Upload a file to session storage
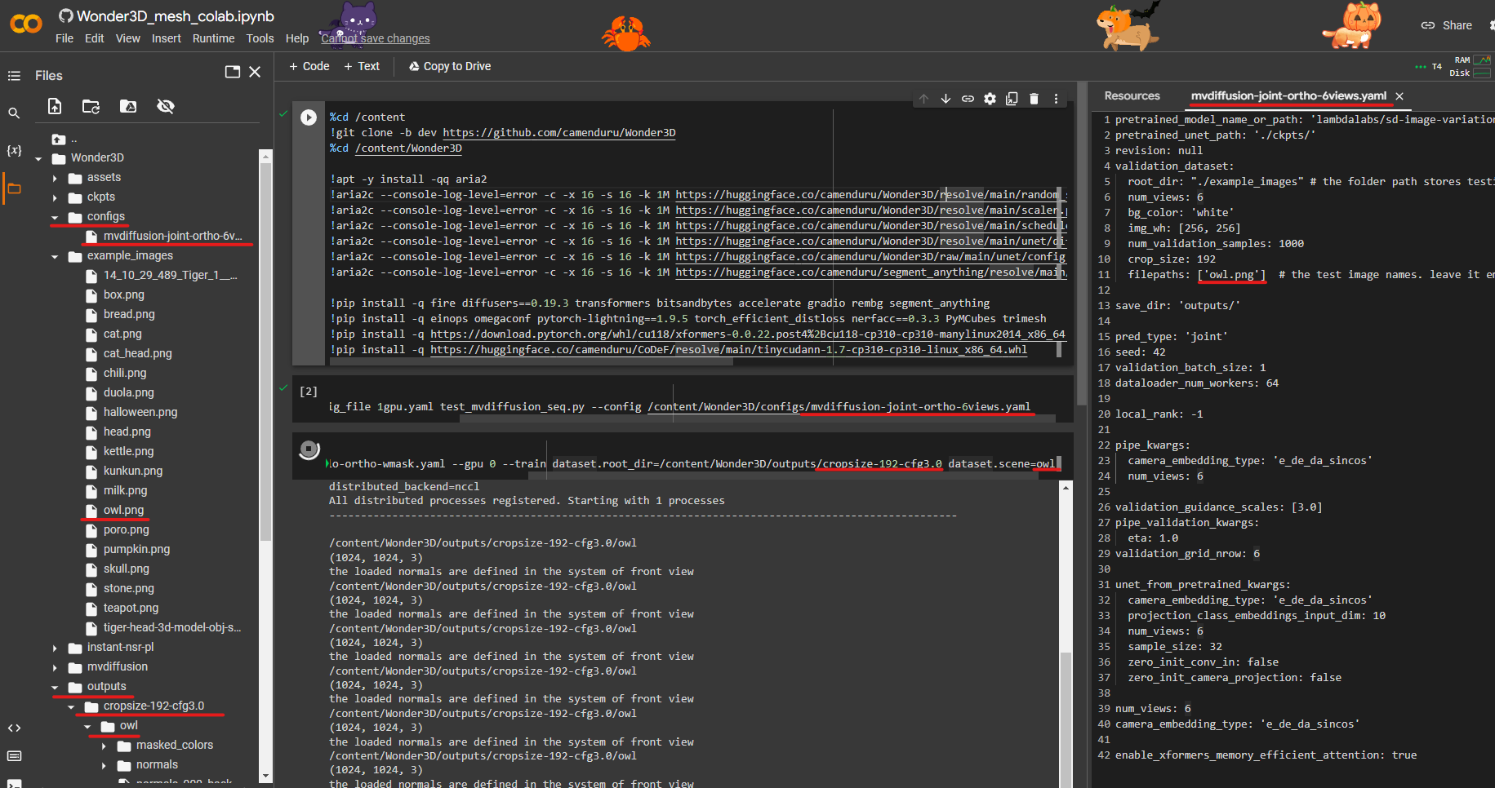 coord(55,106)
